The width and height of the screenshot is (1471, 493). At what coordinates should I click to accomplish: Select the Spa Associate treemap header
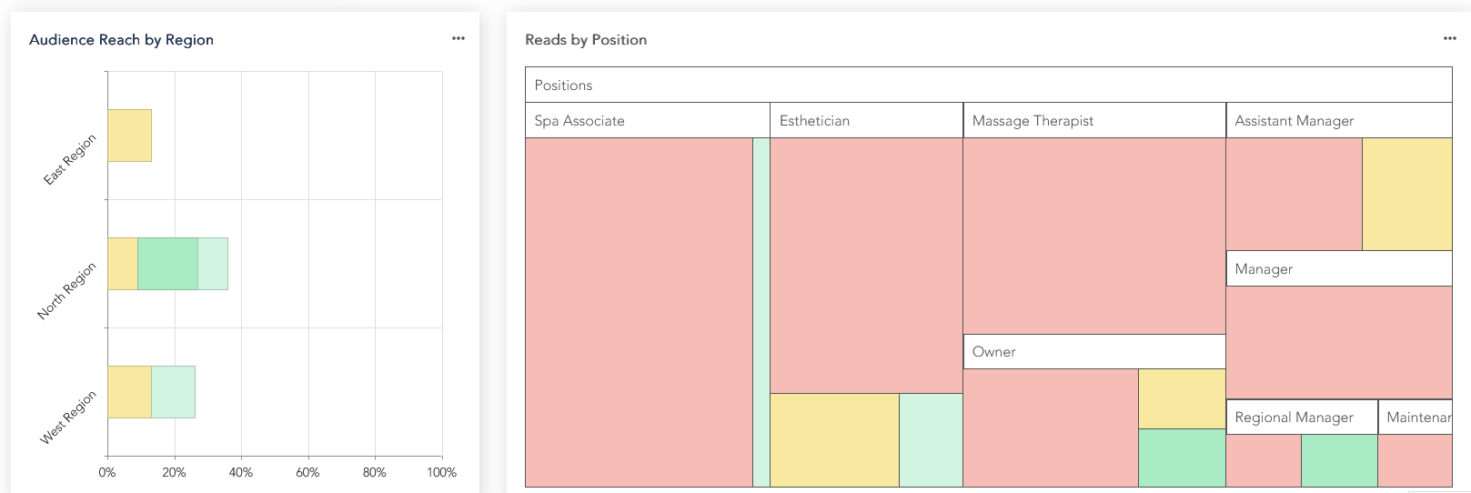[647, 120]
